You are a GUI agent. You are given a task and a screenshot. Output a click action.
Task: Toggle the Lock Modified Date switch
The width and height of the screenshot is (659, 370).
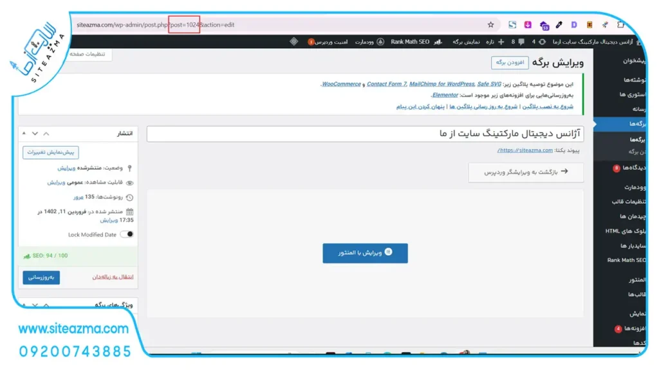coord(127,234)
